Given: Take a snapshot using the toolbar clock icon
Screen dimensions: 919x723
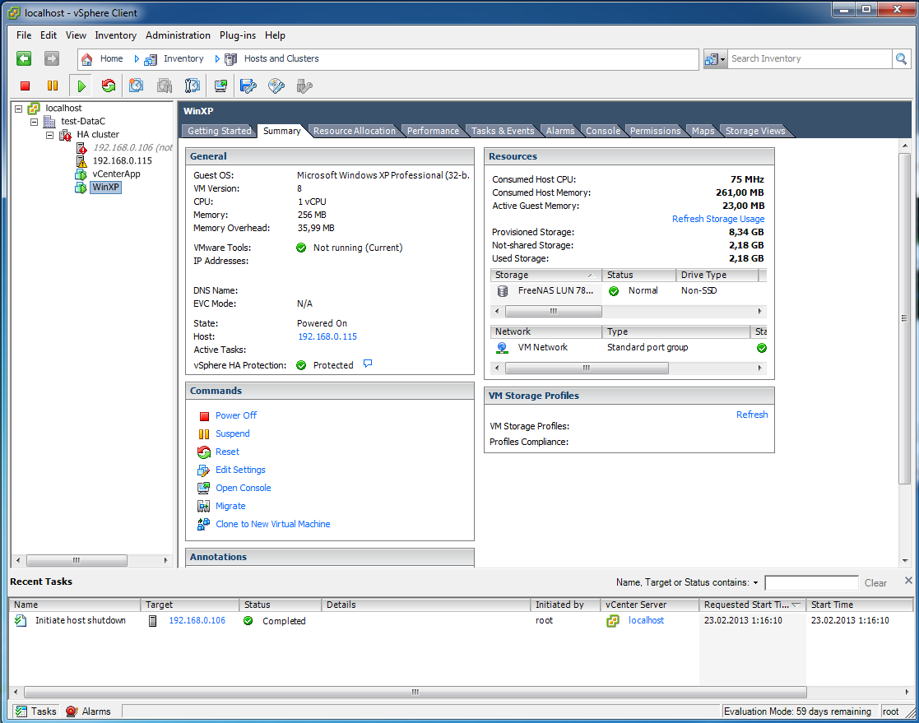Looking at the screenshot, I should (x=136, y=86).
